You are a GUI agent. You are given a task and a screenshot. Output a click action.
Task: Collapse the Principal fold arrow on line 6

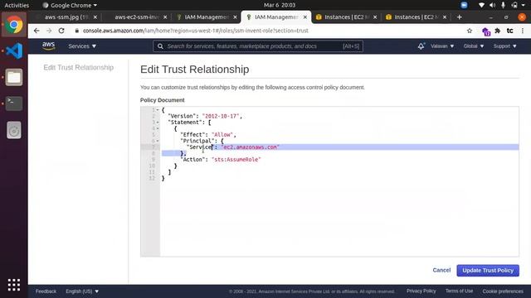158,141
